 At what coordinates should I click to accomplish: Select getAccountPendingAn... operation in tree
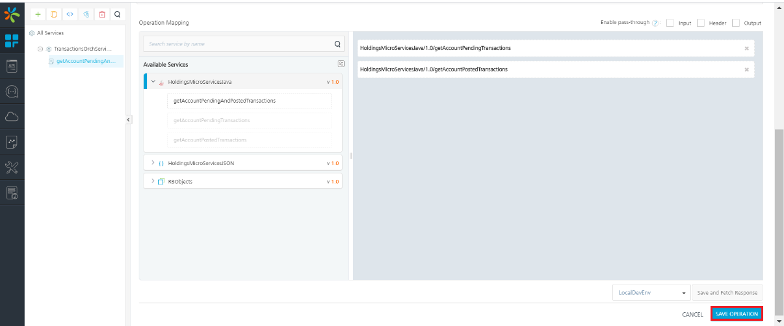[85, 61]
